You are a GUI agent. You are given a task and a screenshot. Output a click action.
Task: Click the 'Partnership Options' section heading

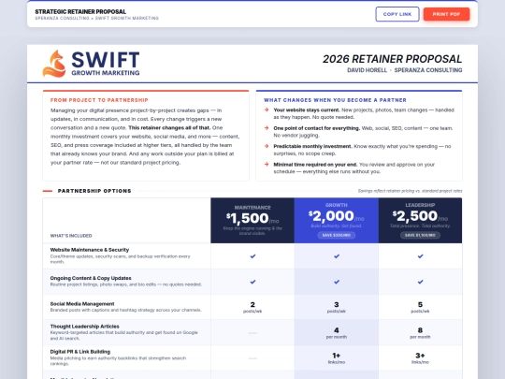[x=94, y=191]
